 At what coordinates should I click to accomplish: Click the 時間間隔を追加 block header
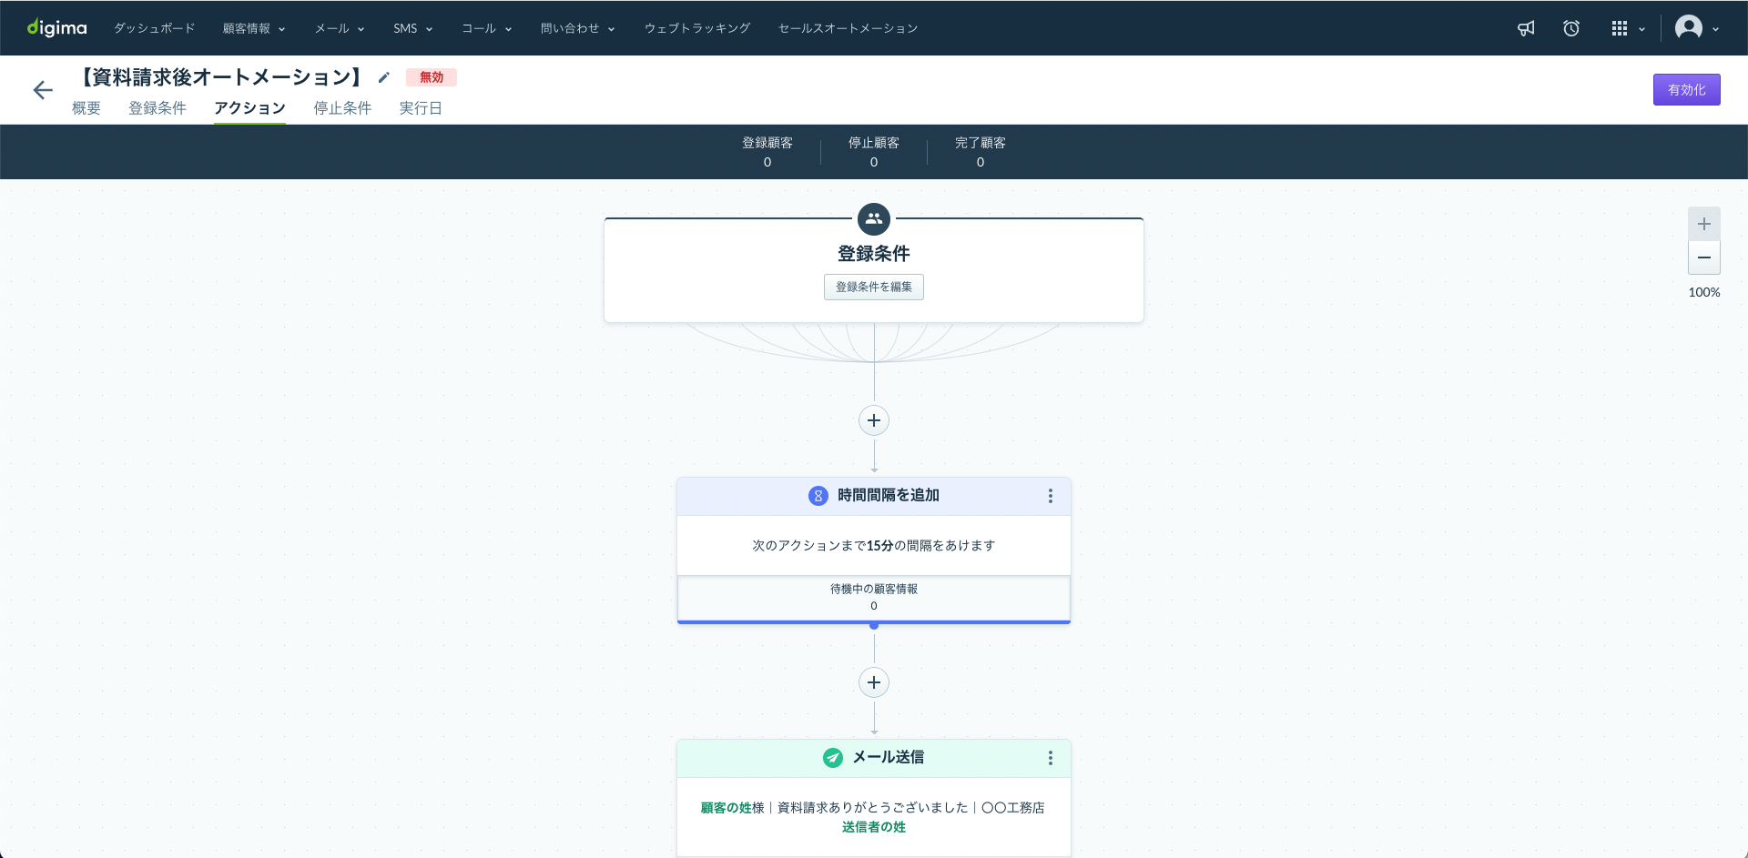click(x=874, y=496)
